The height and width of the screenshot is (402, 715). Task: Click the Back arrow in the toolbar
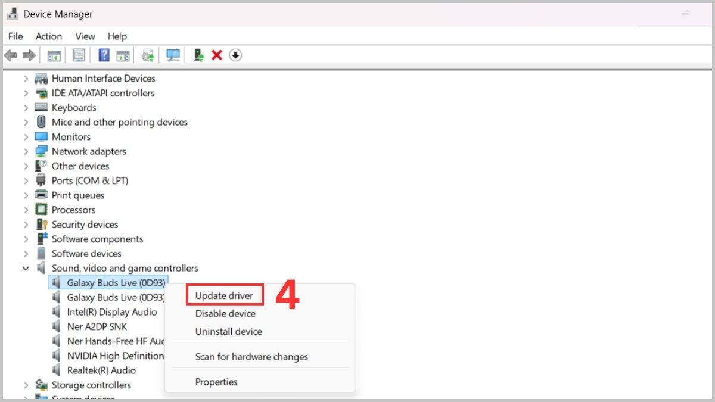pyautogui.click(x=11, y=55)
